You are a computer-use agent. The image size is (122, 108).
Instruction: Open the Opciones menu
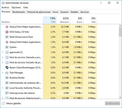16,8
